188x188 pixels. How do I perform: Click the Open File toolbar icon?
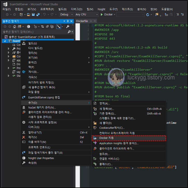click(x=29, y=15)
